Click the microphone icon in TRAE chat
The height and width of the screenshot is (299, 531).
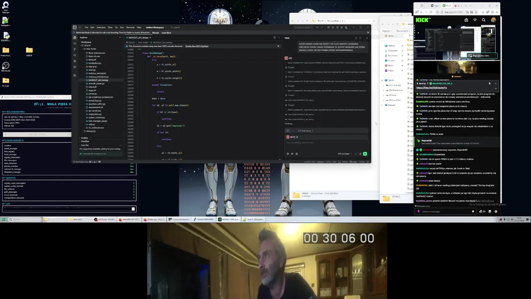click(x=360, y=154)
